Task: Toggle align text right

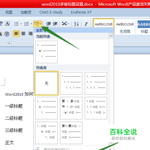Action: 30,34
